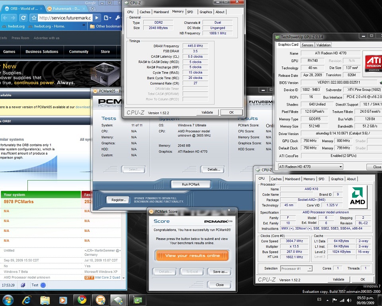382x306 pixels.
Task: Click Close in the PCMark Score dialog
Action: pyautogui.click(x=220, y=285)
